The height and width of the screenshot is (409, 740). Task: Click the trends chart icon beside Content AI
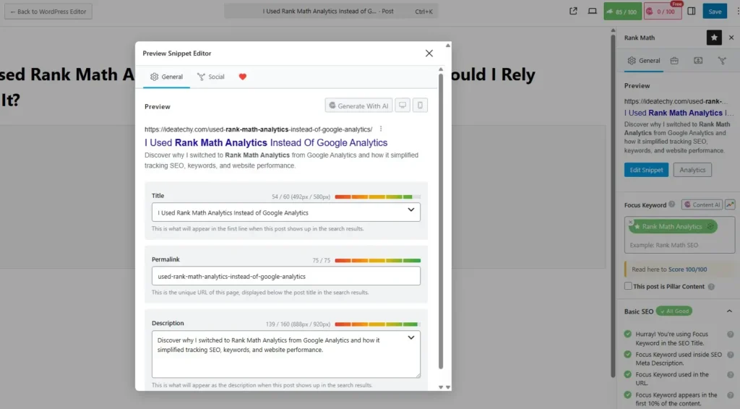(x=730, y=204)
